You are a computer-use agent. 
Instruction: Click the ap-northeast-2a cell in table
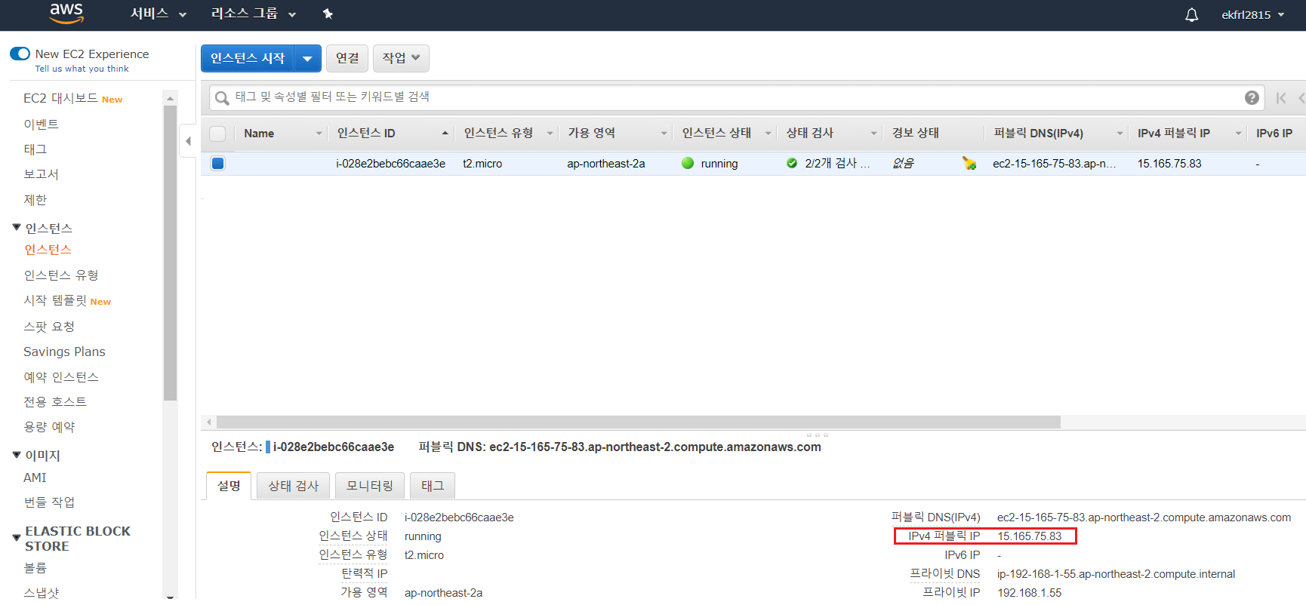(x=606, y=164)
